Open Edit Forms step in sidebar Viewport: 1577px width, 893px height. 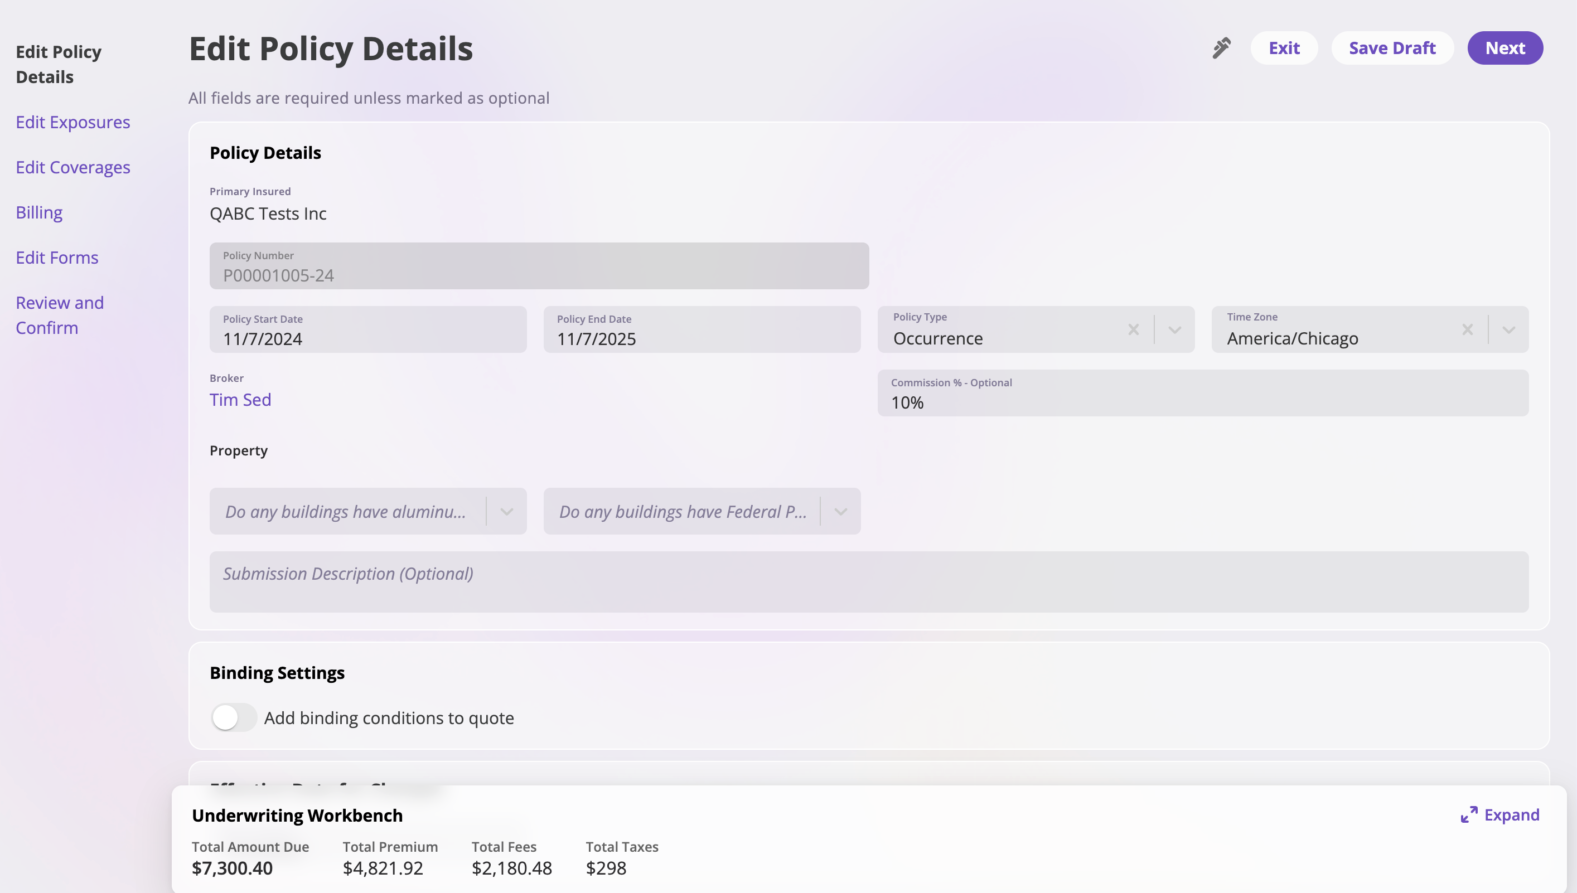pos(57,258)
